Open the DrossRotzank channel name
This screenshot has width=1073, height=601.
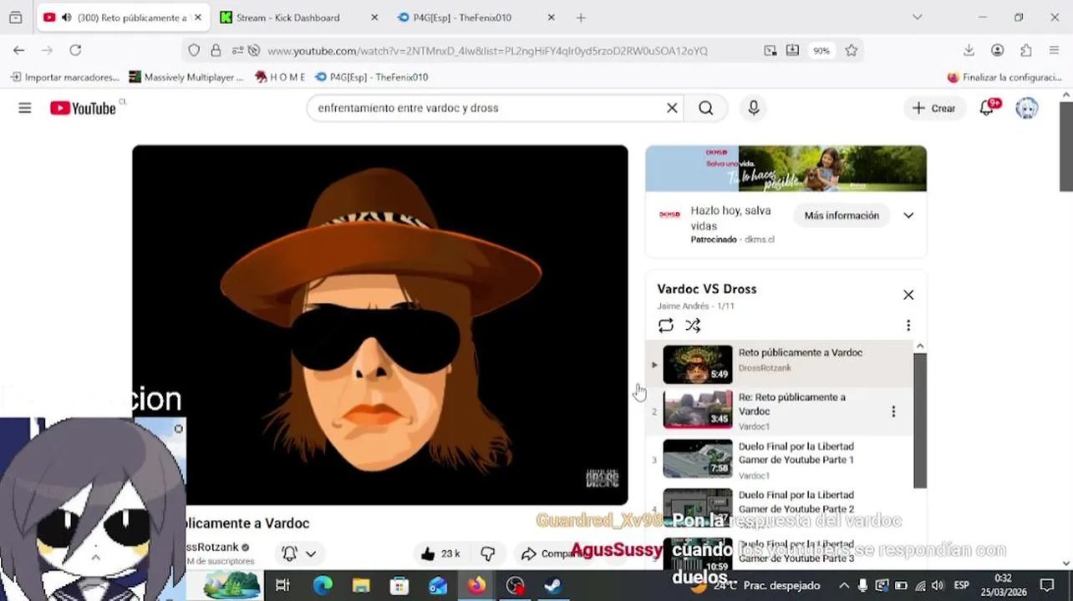pyautogui.click(x=212, y=547)
